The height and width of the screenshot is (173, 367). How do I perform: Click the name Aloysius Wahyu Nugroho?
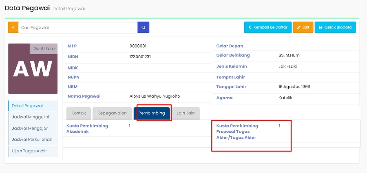pos(155,96)
